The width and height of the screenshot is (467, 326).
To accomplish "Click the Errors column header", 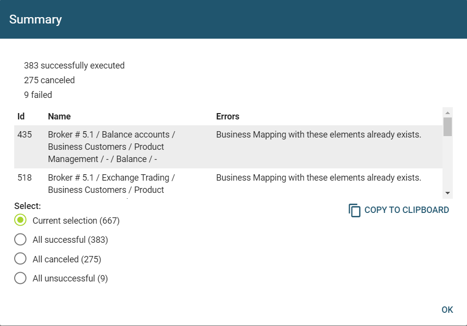I will point(228,116).
